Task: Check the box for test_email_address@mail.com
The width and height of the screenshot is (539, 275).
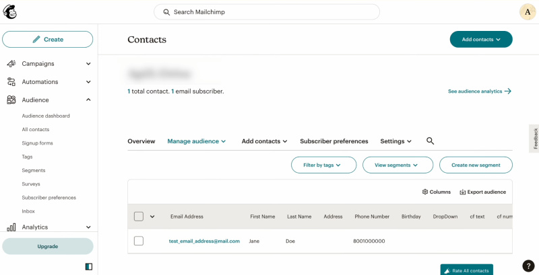Action: coord(139,241)
